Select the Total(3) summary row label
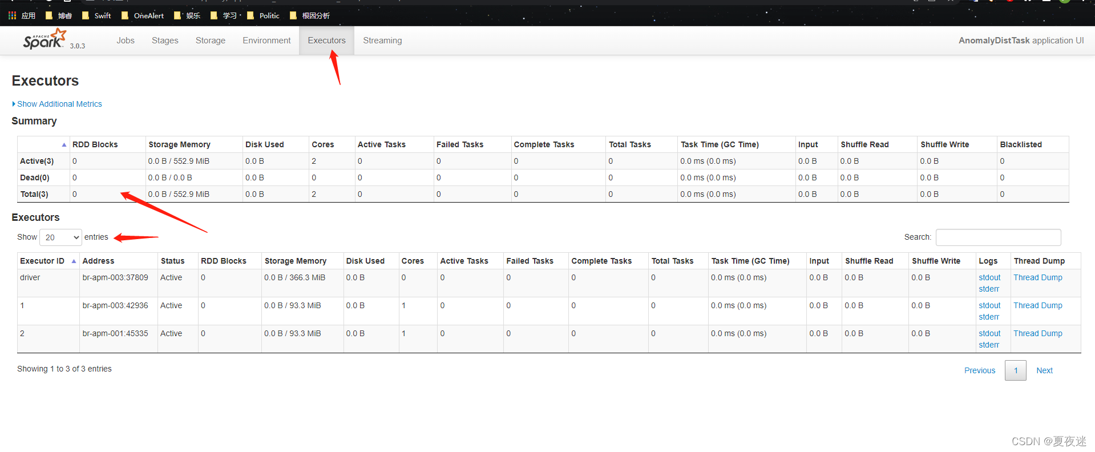Screen dimensions: 1095x452 (34, 194)
